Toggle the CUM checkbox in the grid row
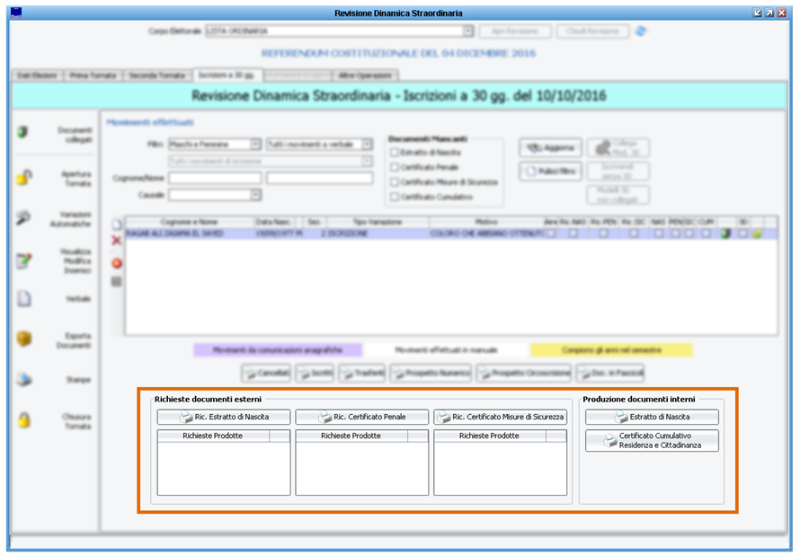 (x=706, y=233)
